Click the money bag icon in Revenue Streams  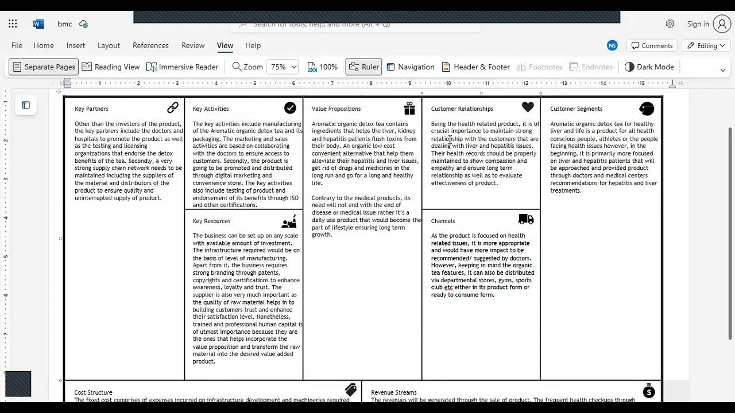tap(649, 391)
